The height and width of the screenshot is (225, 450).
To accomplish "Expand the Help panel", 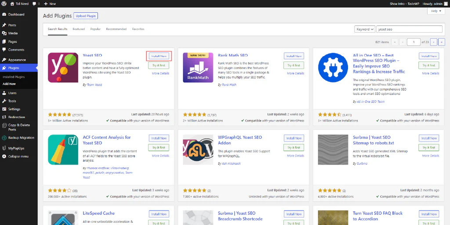I will tap(435, 11).
